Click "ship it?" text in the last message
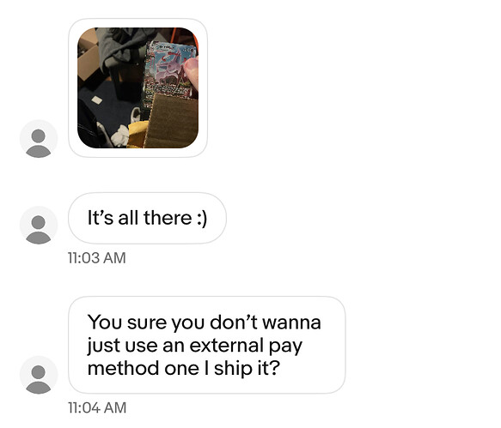Screen dimensions: 501x428 [x=247, y=368]
